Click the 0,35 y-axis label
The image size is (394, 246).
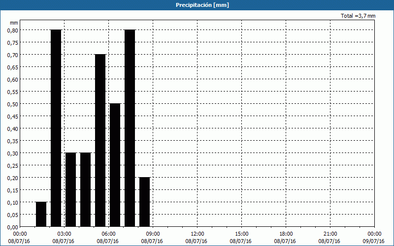tap(13, 141)
